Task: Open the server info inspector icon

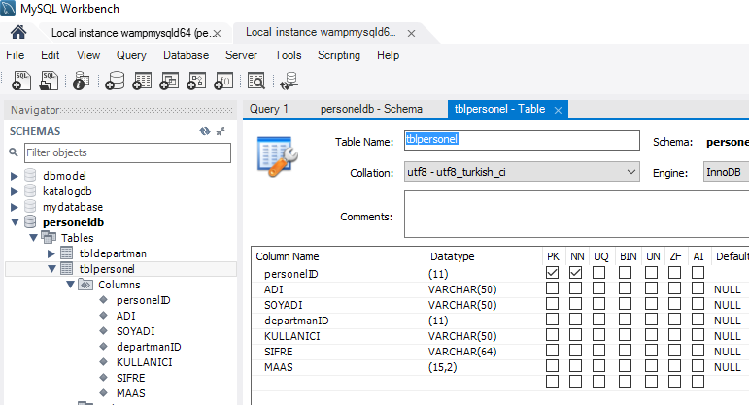Action: point(82,81)
